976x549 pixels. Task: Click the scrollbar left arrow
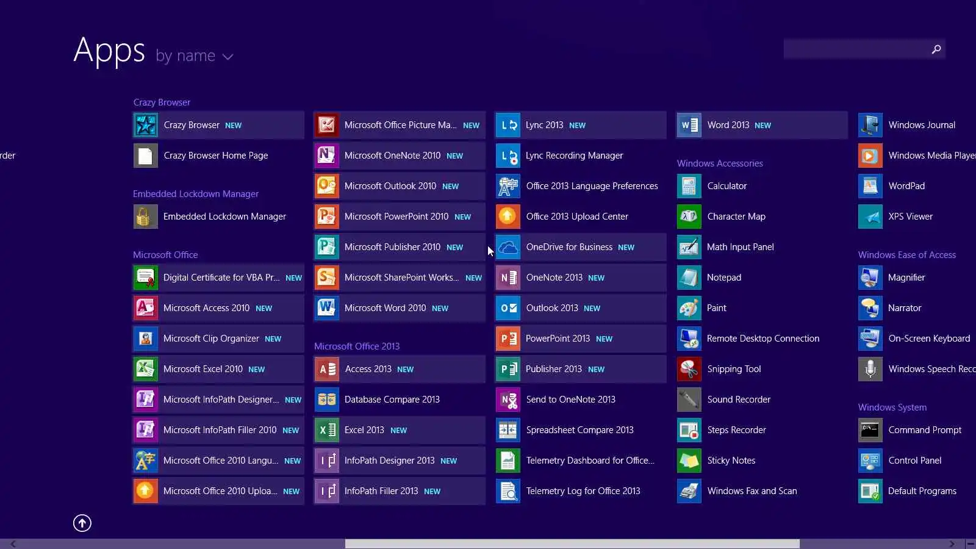point(13,544)
